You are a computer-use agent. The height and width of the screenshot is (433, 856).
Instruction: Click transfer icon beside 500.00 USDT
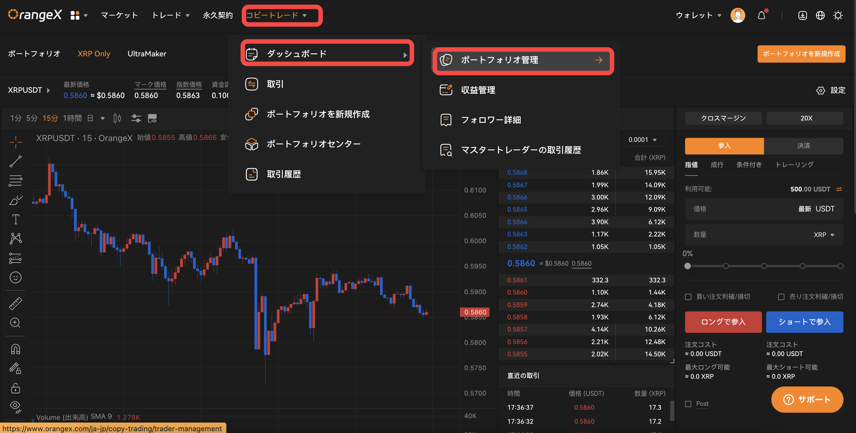pos(839,189)
